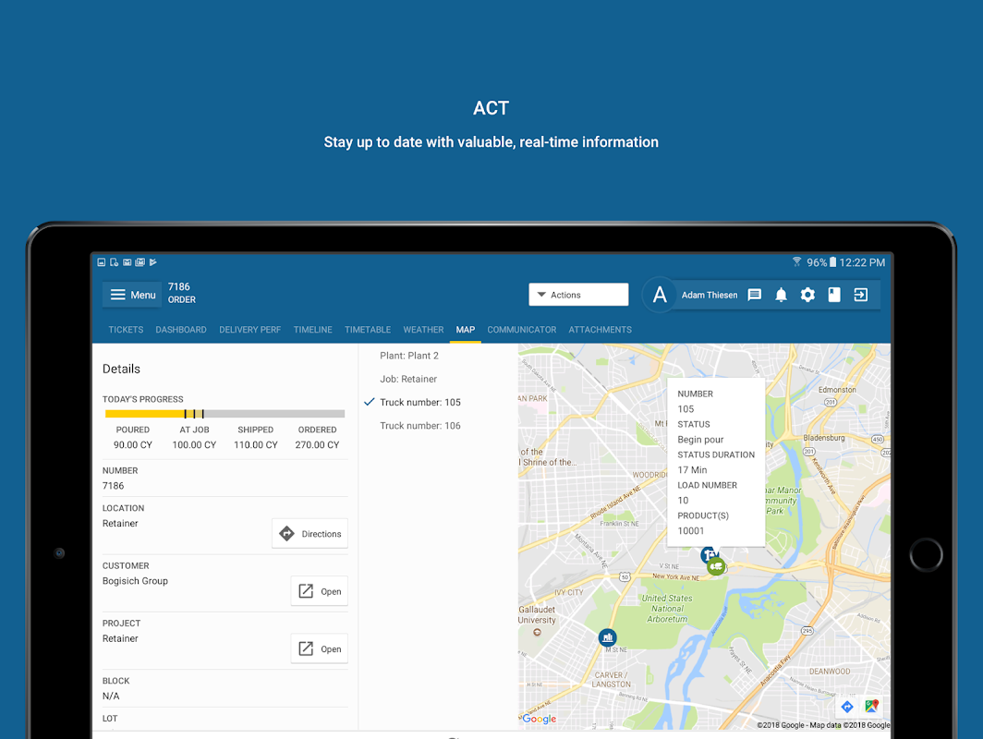Toggle the Job: Retainer map filter
This screenshot has width=983, height=739.
408,380
